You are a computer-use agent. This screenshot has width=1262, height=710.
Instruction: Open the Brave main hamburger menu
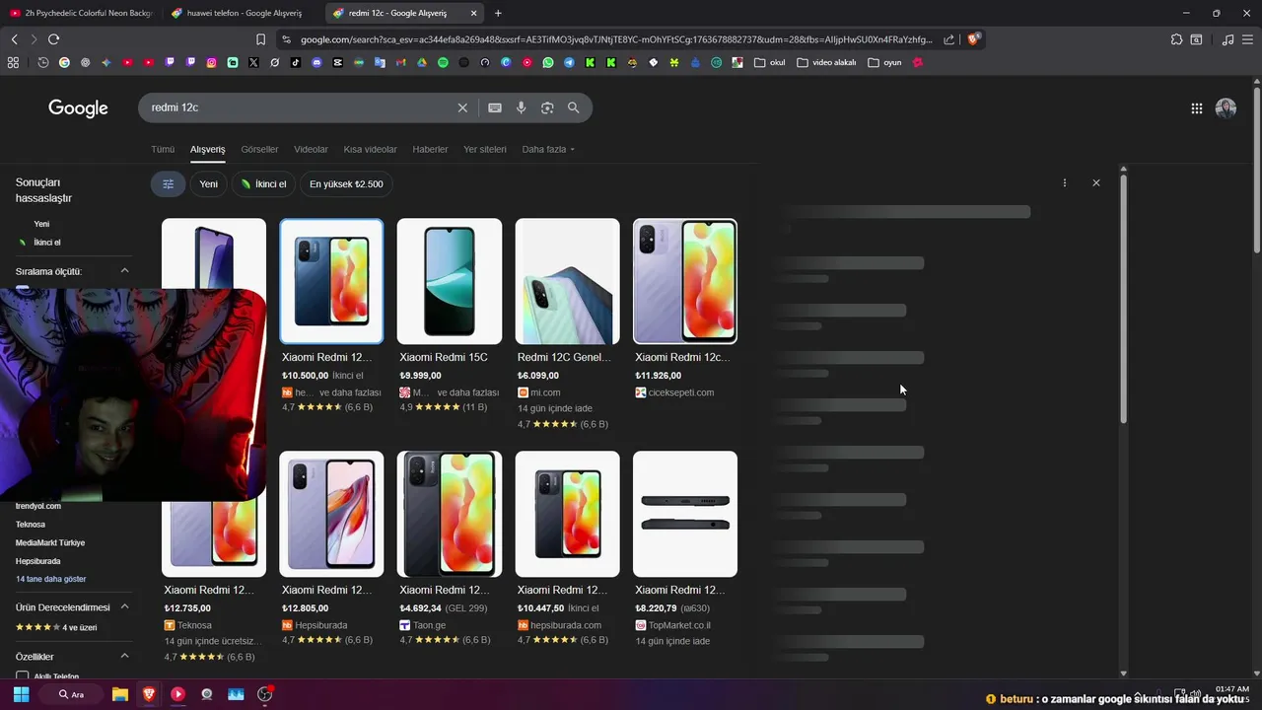tap(1247, 39)
